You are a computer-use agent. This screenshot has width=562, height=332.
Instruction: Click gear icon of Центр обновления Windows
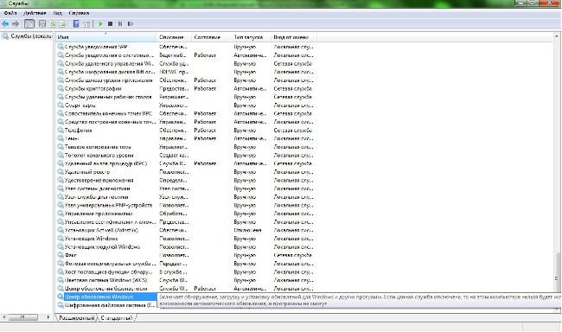(61, 297)
